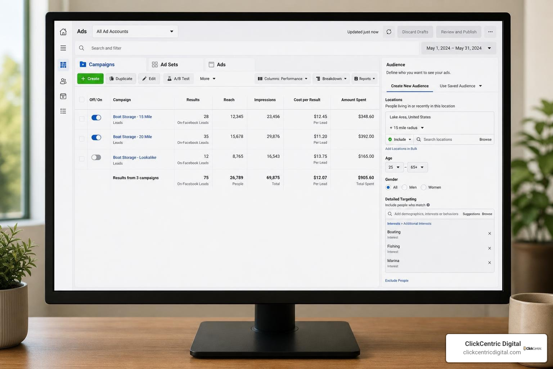Click the Exclude People link

[x=397, y=280]
